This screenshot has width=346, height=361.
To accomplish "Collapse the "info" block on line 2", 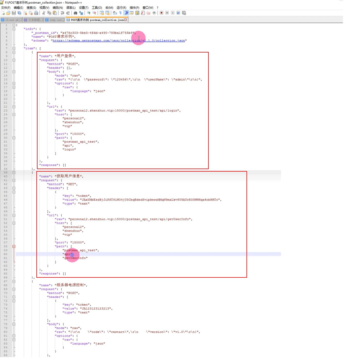I will pyautogui.click(x=14, y=29).
